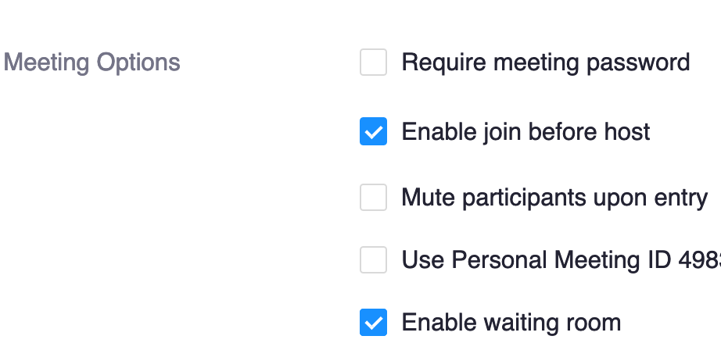Click the empty box beside Mute participants
The height and width of the screenshot is (361, 721).
373,198
